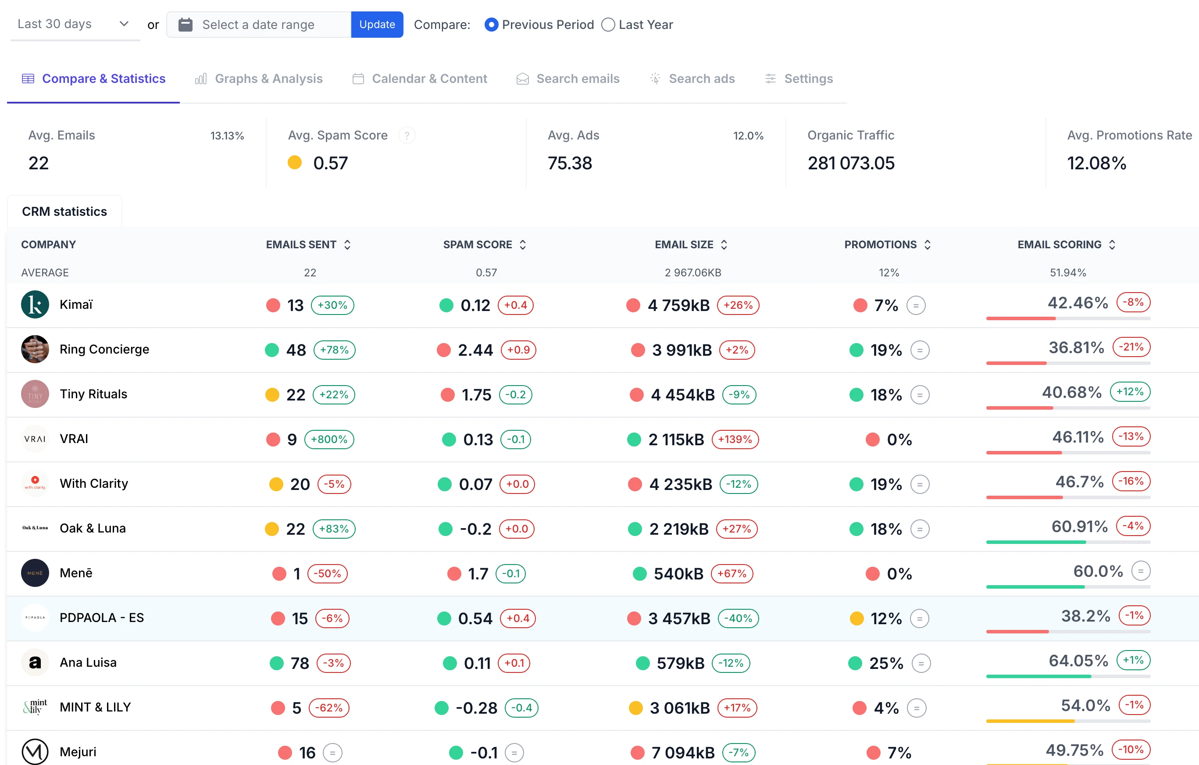Click the Menē email scoring equals badge
Viewport: 1199px width, 765px height.
point(1140,571)
